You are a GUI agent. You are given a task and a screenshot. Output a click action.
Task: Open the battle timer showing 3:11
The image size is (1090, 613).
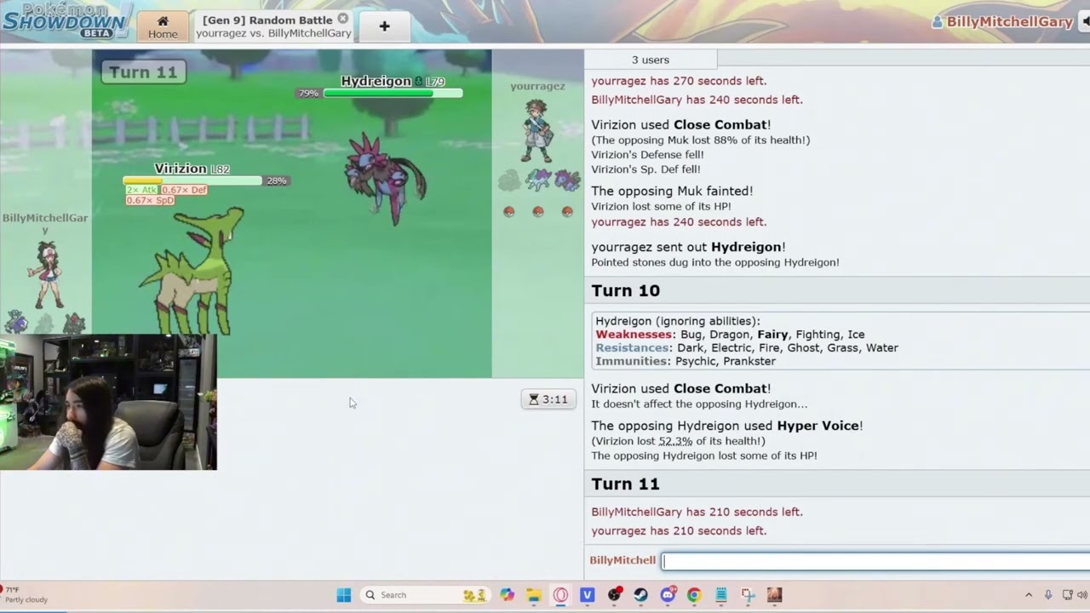pyautogui.click(x=548, y=399)
